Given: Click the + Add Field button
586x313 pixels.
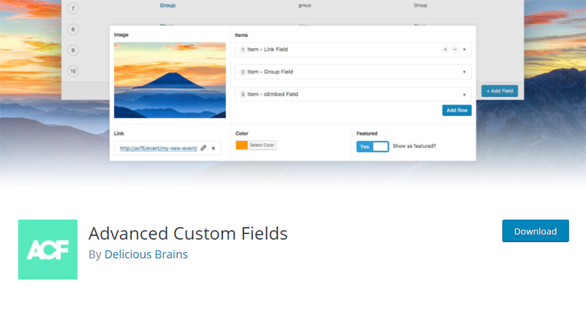Looking at the screenshot, I should (x=500, y=91).
